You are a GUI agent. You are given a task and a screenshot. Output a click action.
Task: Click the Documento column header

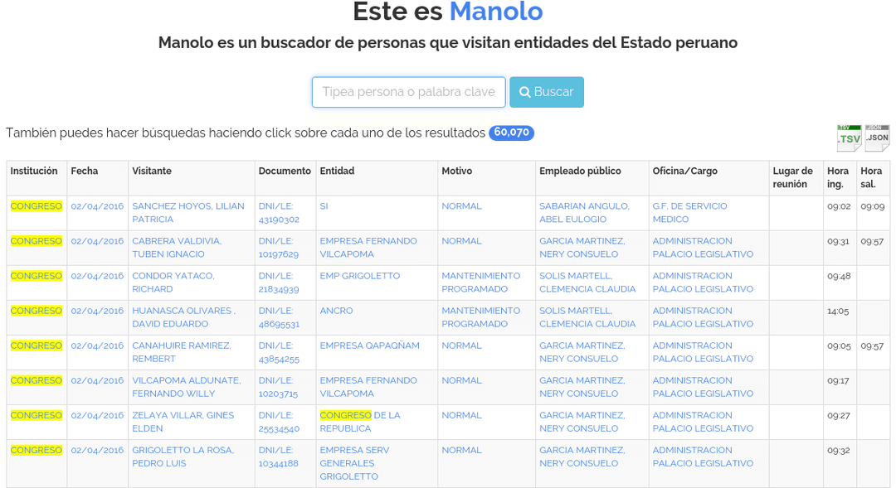click(285, 171)
